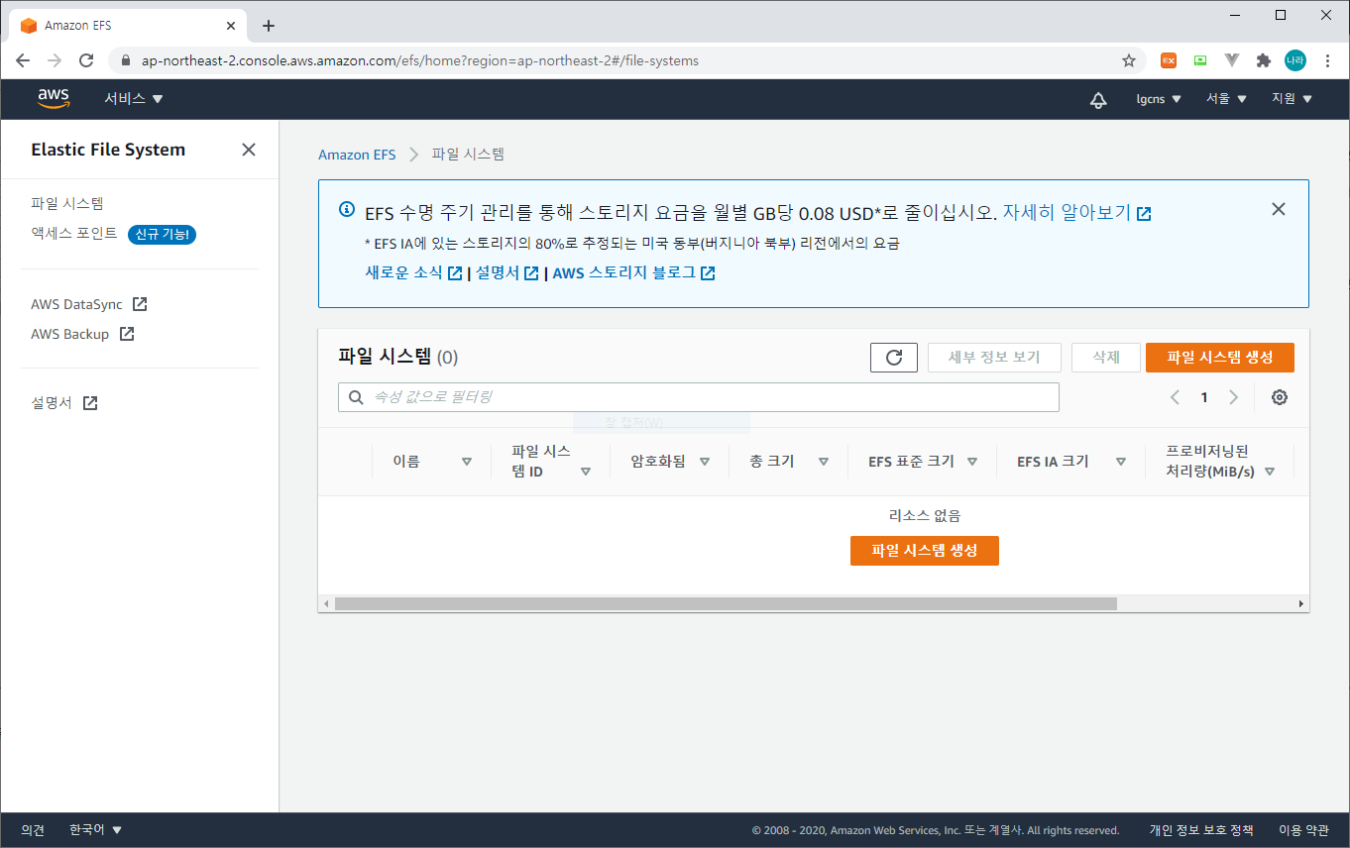Click the refresh button in file systems panel
1350x848 pixels.
coord(894,358)
